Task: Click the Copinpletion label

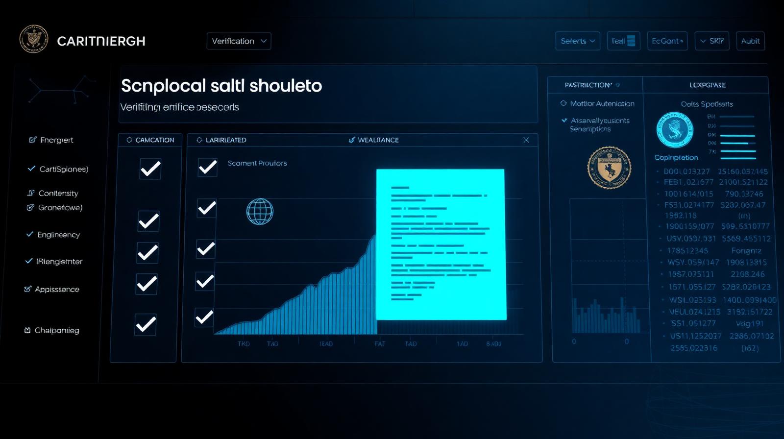Action: [676, 158]
